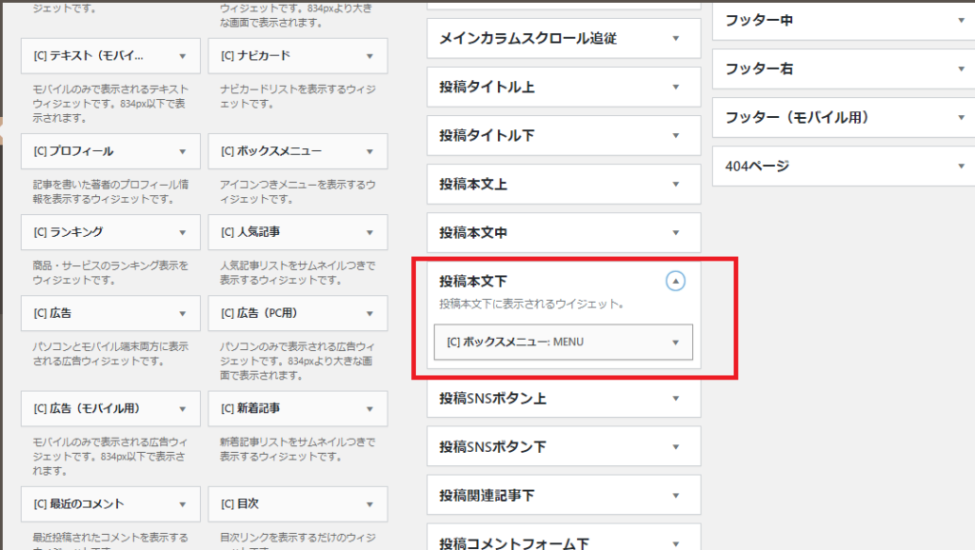Select the [C] 目次 available widget
The width and height of the screenshot is (975, 550).
297,503
